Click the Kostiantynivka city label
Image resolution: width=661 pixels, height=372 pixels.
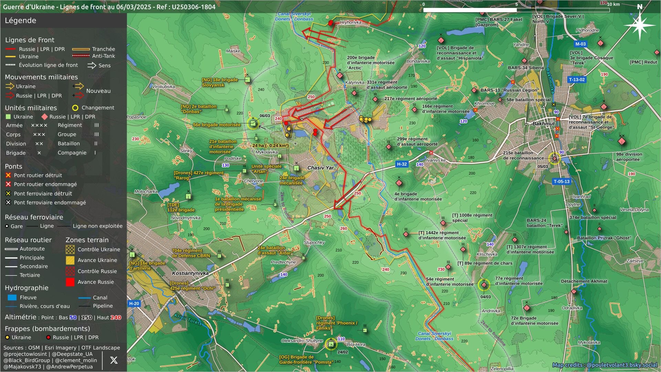(x=190, y=273)
